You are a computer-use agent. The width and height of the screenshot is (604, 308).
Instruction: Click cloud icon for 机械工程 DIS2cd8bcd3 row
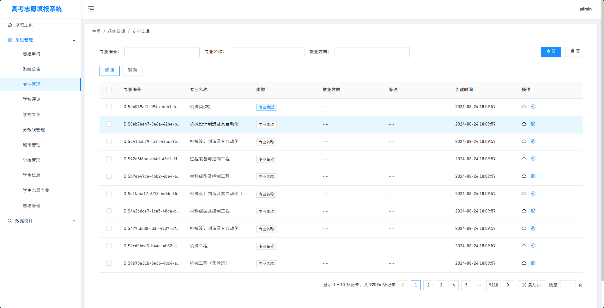pos(524,246)
